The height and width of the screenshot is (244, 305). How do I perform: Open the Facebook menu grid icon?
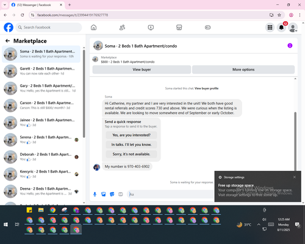tap(270, 27)
